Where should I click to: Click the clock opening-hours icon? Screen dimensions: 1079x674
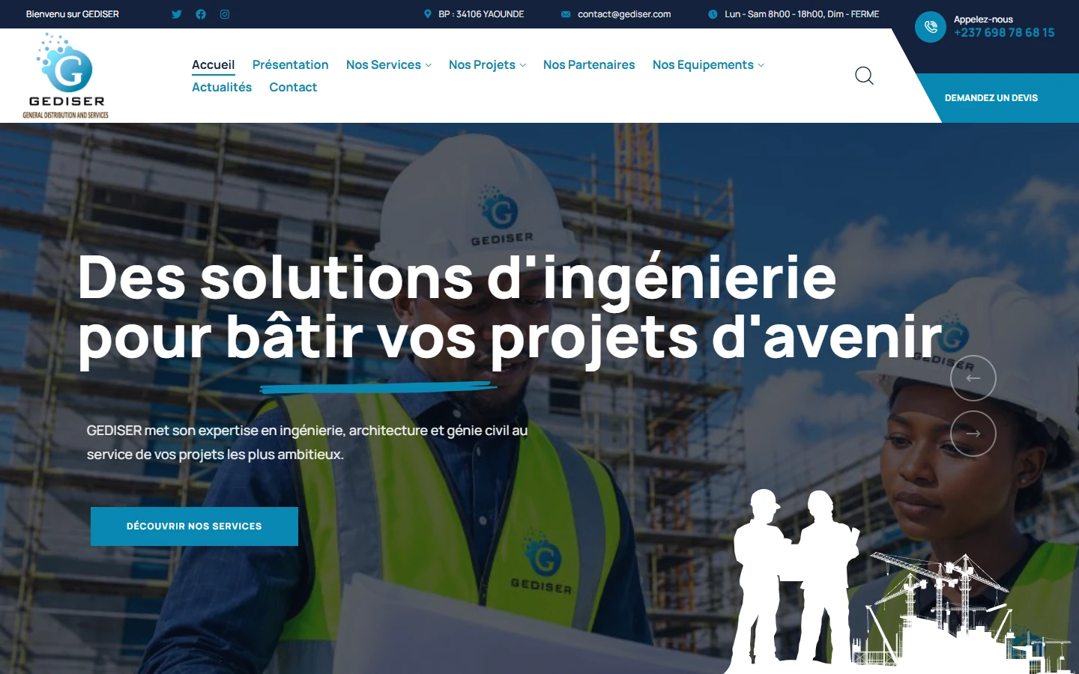713,14
